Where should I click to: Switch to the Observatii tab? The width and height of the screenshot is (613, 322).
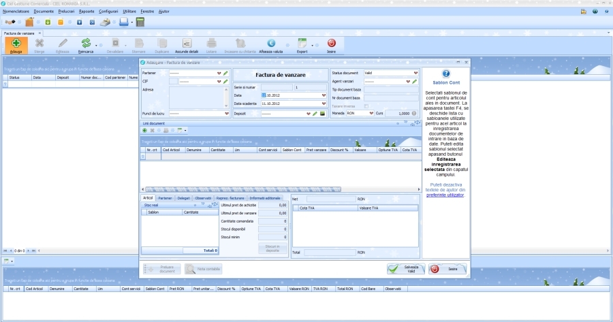[203, 197]
